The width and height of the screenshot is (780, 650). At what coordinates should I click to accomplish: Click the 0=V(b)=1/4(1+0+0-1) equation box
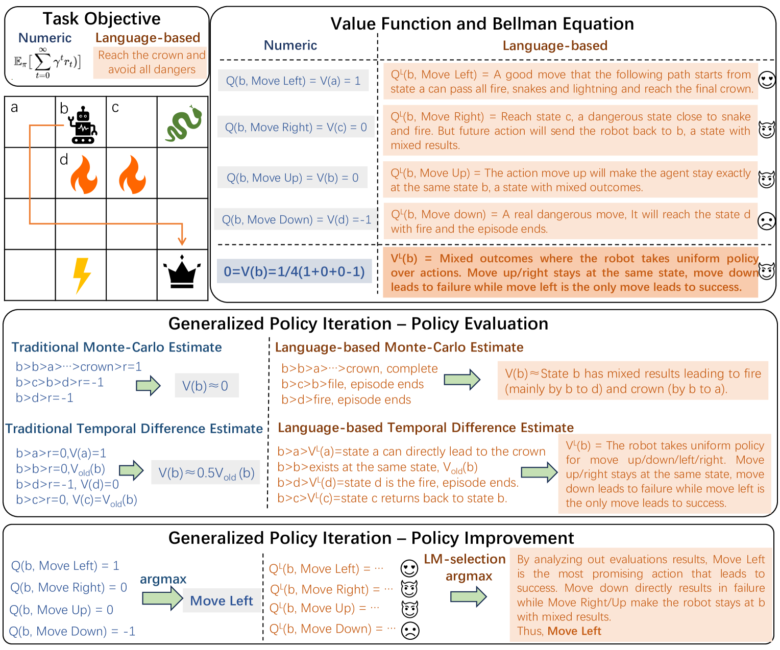[x=294, y=271]
